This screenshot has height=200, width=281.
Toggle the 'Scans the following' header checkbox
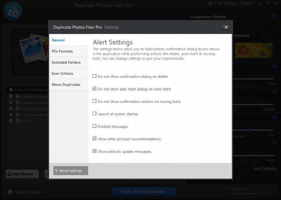tap(11, 90)
